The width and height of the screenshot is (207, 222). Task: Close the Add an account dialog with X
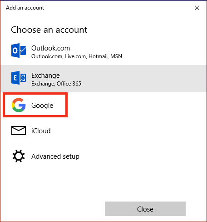click(x=197, y=8)
